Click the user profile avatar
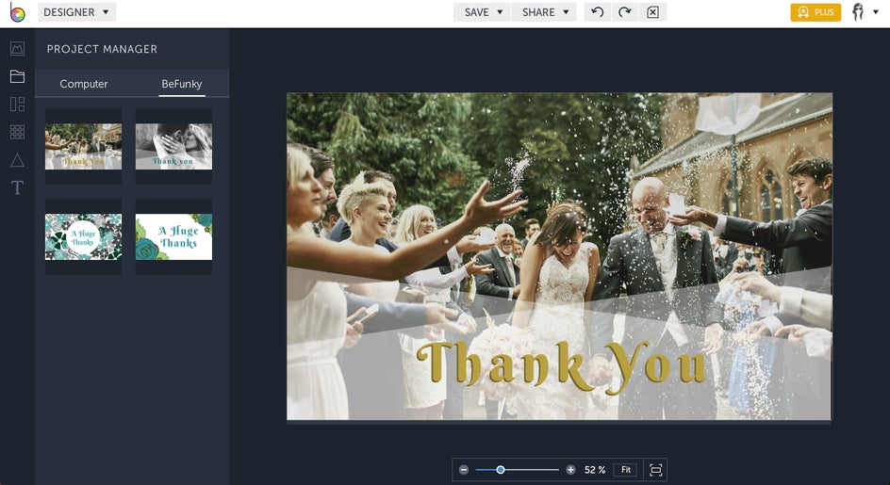This screenshot has width=890, height=485. (x=858, y=12)
